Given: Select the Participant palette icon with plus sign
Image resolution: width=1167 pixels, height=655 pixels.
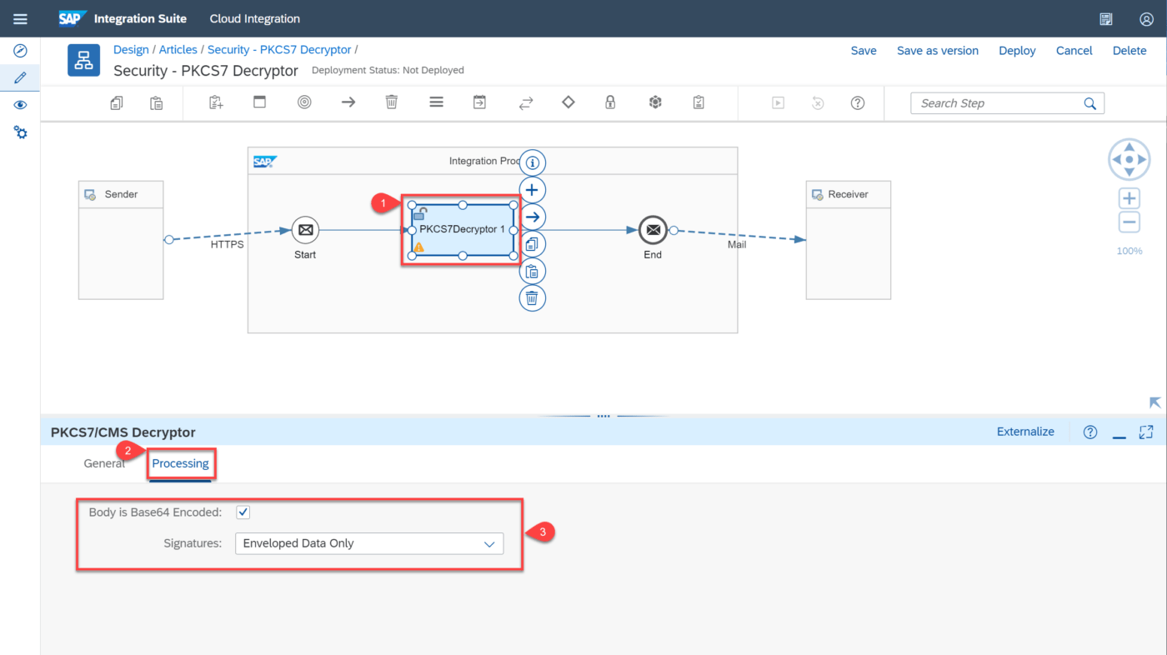Looking at the screenshot, I should [216, 102].
